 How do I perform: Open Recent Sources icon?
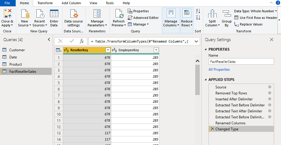pos(40,14)
